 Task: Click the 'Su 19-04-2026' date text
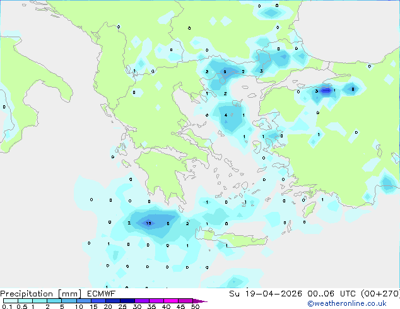[x=266, y=294]
